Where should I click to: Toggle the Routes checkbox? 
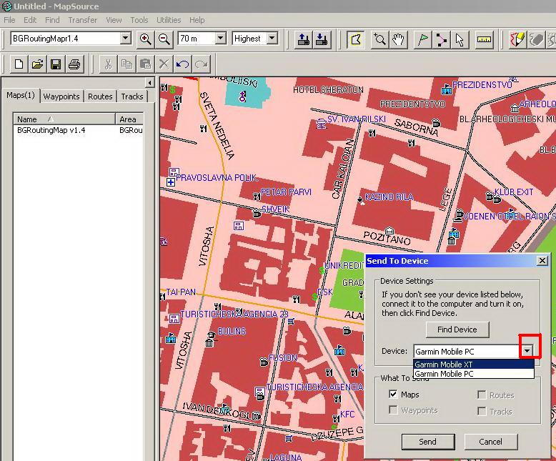pos(482,395)
